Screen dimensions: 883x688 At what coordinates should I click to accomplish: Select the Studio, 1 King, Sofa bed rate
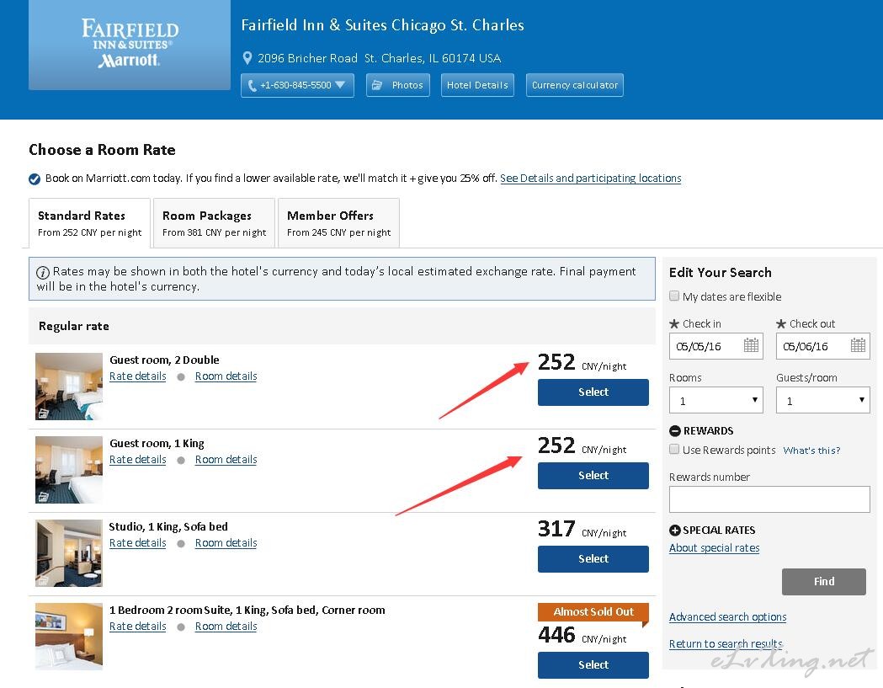pos(593,559)
